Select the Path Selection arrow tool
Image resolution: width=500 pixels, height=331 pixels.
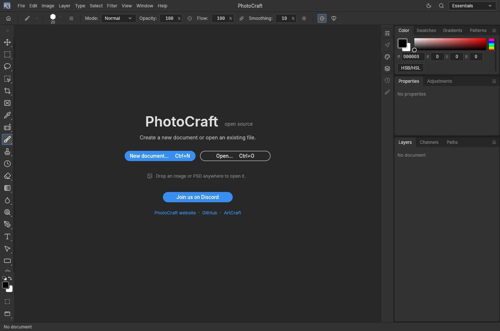pyautogui.click(x=7, y=249)
